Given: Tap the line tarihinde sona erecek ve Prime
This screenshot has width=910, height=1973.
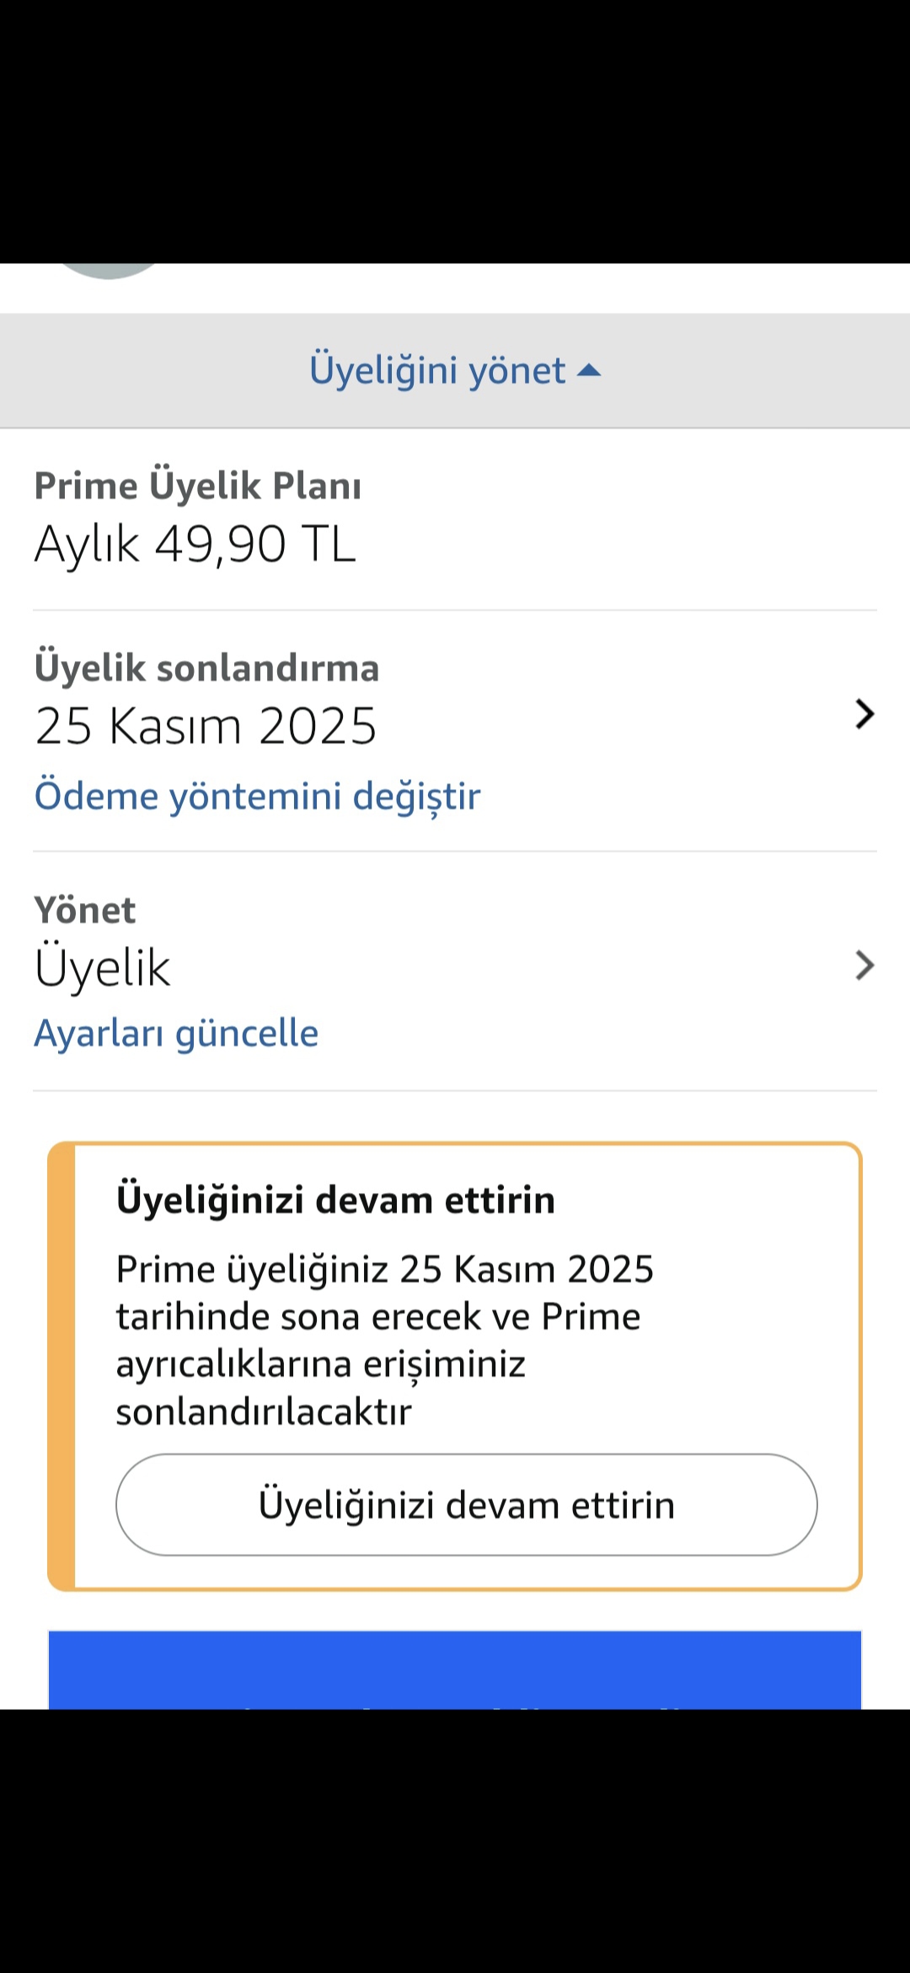Looking at the screenshot, I should pos(378,1316).
